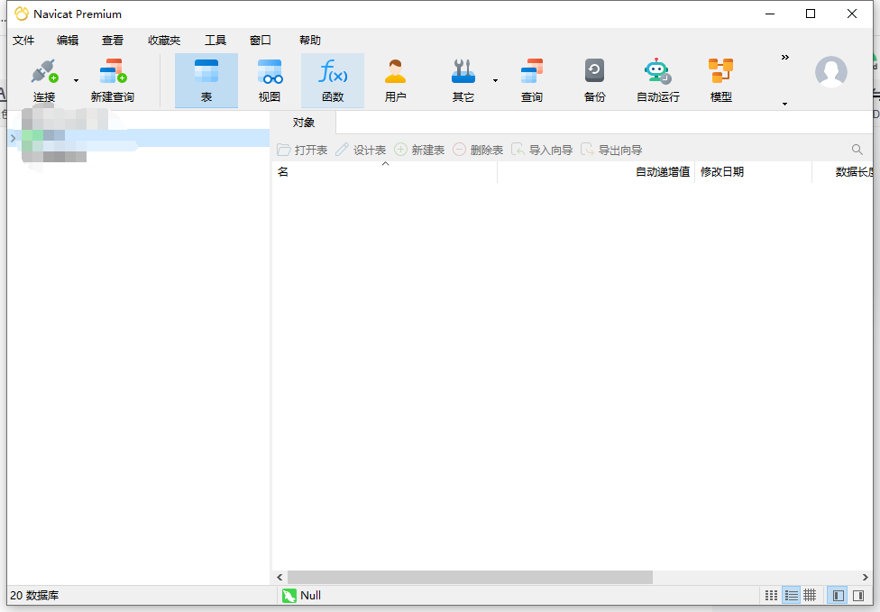Toggle the grid view mode in status bar
This screenshot has height=612, width=880.
tap(810, 595)
